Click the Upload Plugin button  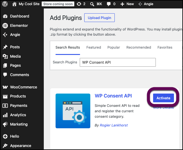[99, 18]
